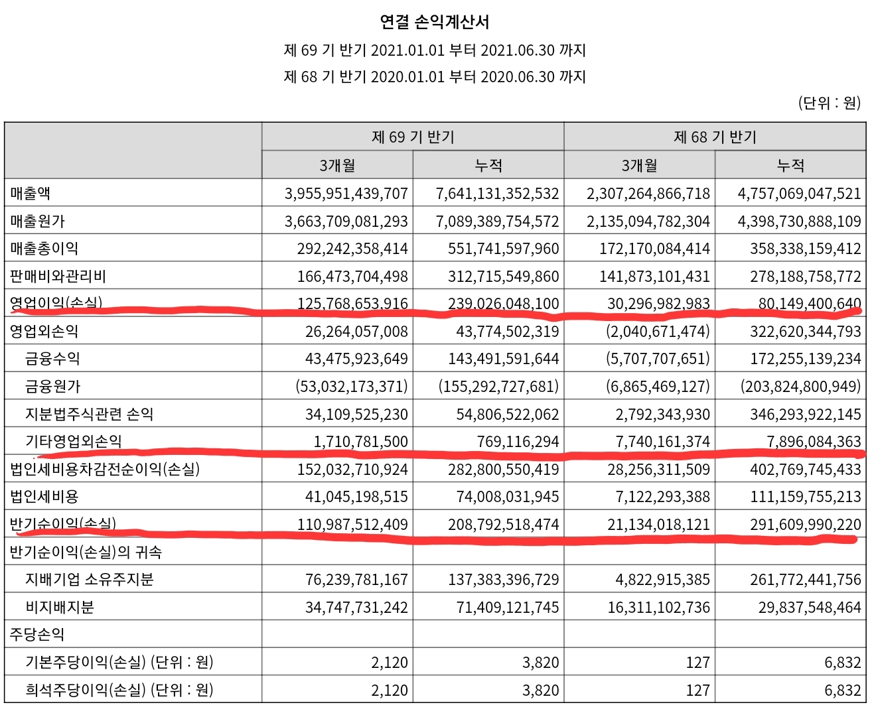876x715 pixels.
Task: Select the pre-tax profit value 152,032,710,924
Action: point(352,469)
